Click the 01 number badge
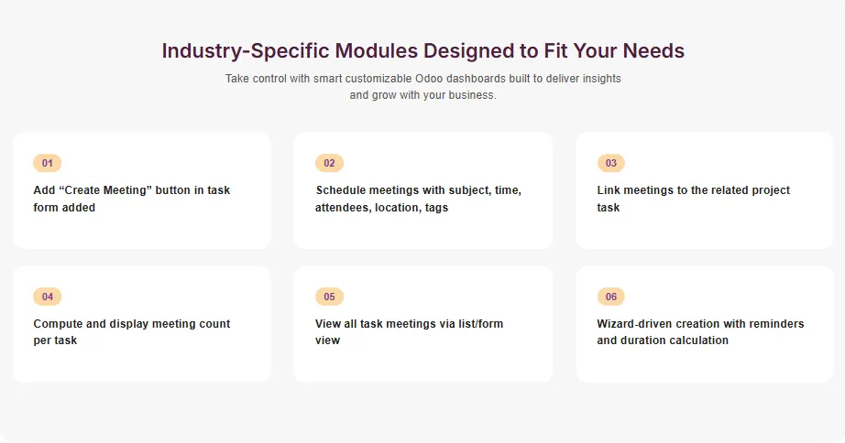This screenshot has width=845, height=443. coord(48,163)
